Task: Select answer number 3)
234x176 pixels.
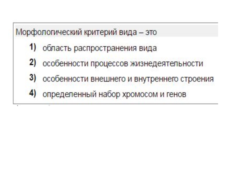Action: click(32, 78)
